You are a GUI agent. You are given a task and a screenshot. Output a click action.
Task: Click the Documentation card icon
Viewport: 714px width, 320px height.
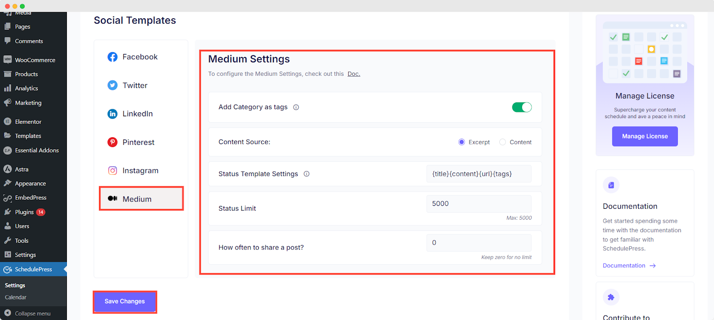(x=611, y=185)
